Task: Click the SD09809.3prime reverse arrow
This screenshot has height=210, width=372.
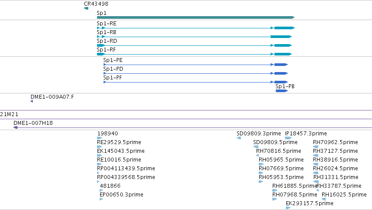Action: click(x=239, y=138)
